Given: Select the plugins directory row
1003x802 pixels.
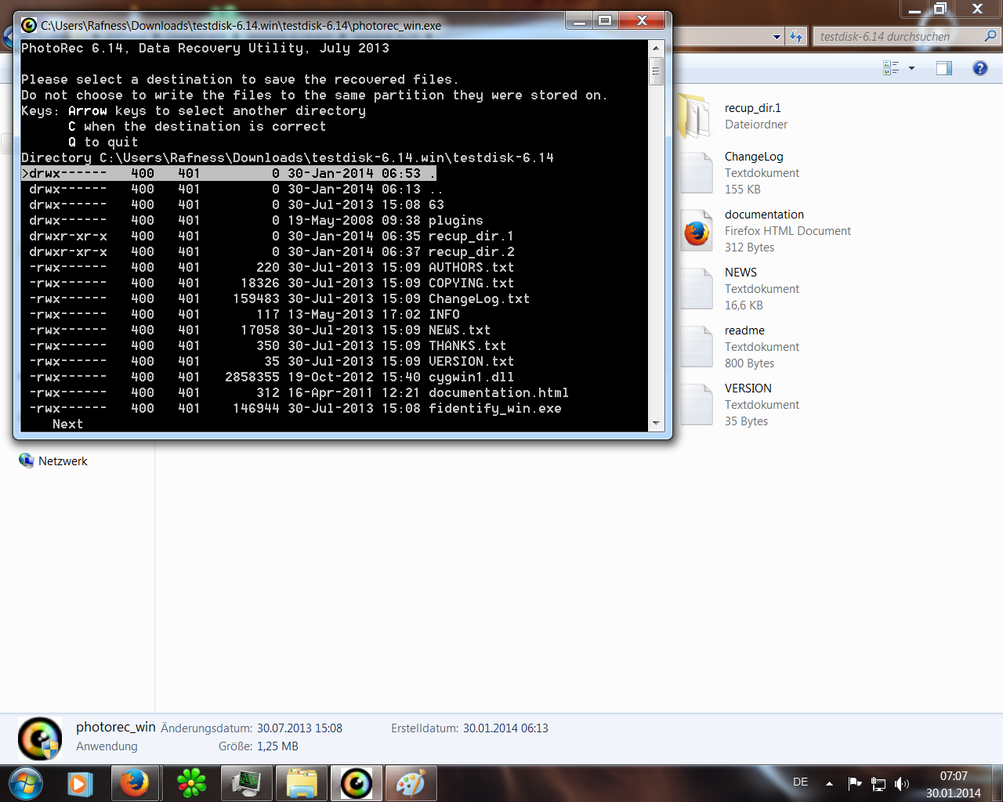Looking at the screenshot, I should [256, 220].
